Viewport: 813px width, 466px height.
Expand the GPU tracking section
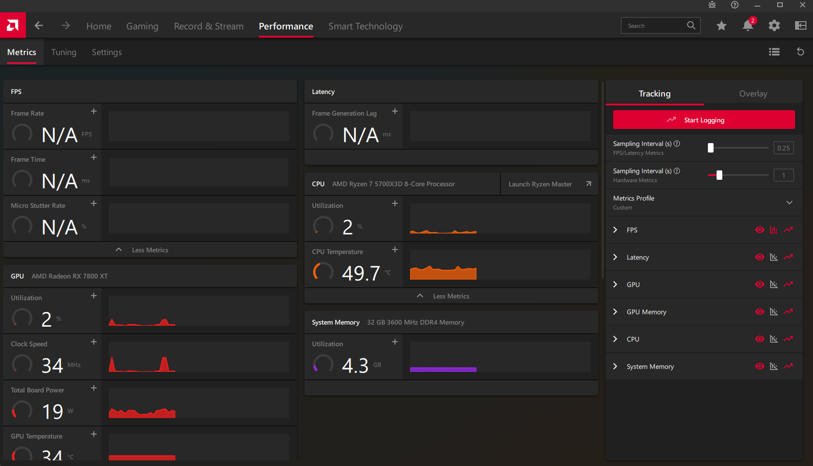pyautogui.click(x=615, y=284)
